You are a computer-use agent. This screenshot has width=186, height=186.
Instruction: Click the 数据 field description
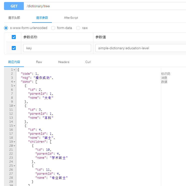pyautogui.click(x=164, y=82)
